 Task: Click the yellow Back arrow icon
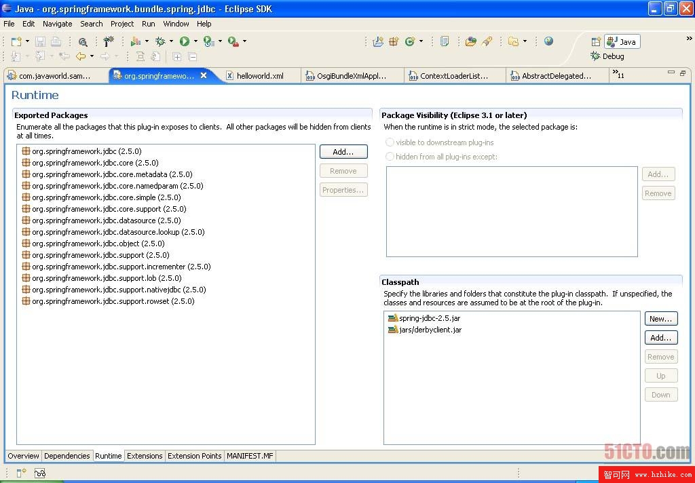pos(81,56)
